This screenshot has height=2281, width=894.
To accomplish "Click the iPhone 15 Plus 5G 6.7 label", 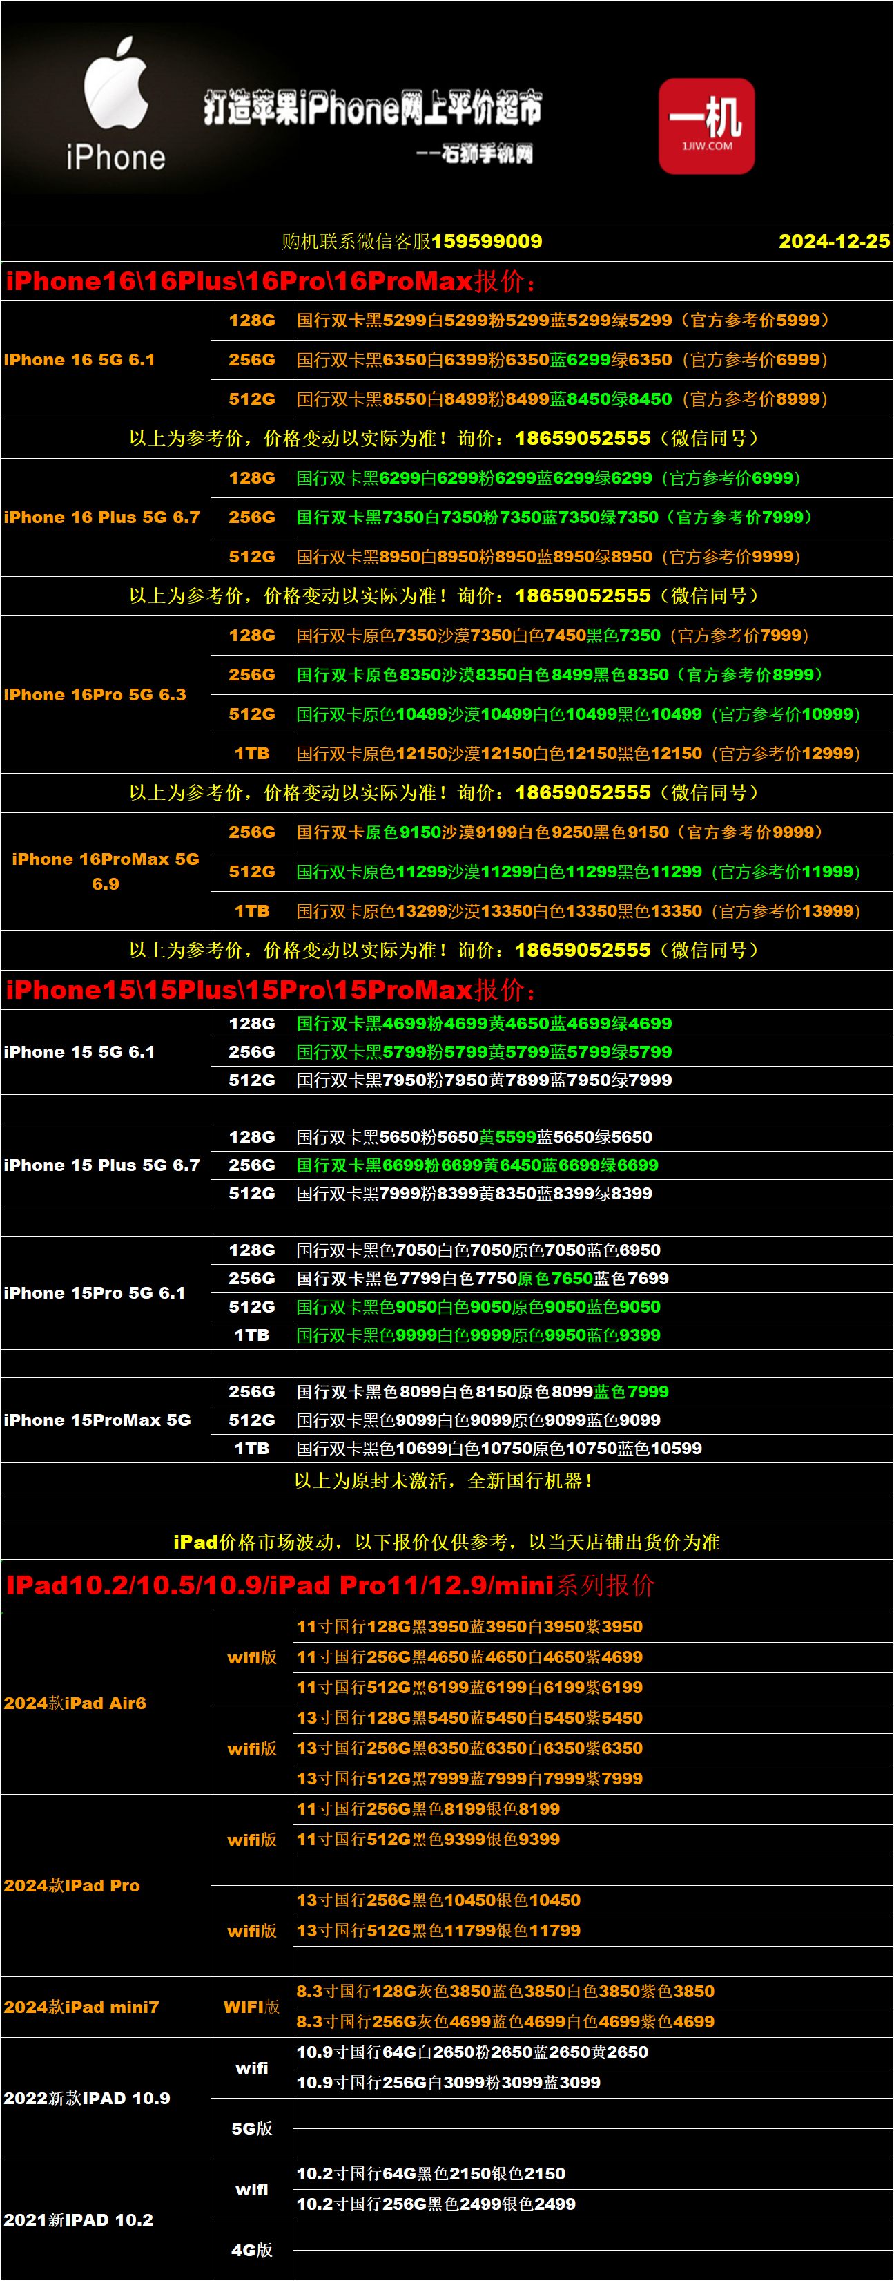I will tap(101, 1165).
